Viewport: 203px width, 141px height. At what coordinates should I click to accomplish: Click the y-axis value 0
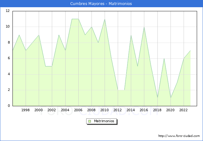[x=9, y=106]
